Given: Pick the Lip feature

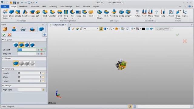Looking at the screenshot, I should pos(85,13).
